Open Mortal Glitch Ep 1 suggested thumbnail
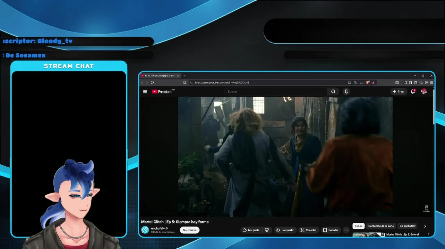 368,235
